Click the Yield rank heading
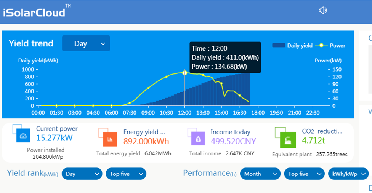The height and width of the screenshot is (193, 372). tap(32, 173)
